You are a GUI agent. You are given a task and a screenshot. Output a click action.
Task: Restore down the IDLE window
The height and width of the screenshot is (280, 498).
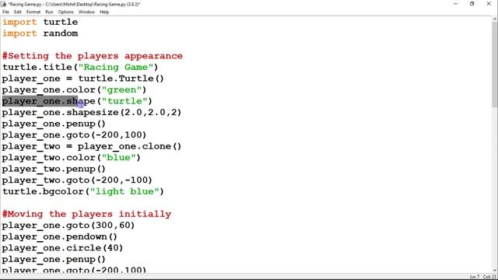click(x=472, y=4)
